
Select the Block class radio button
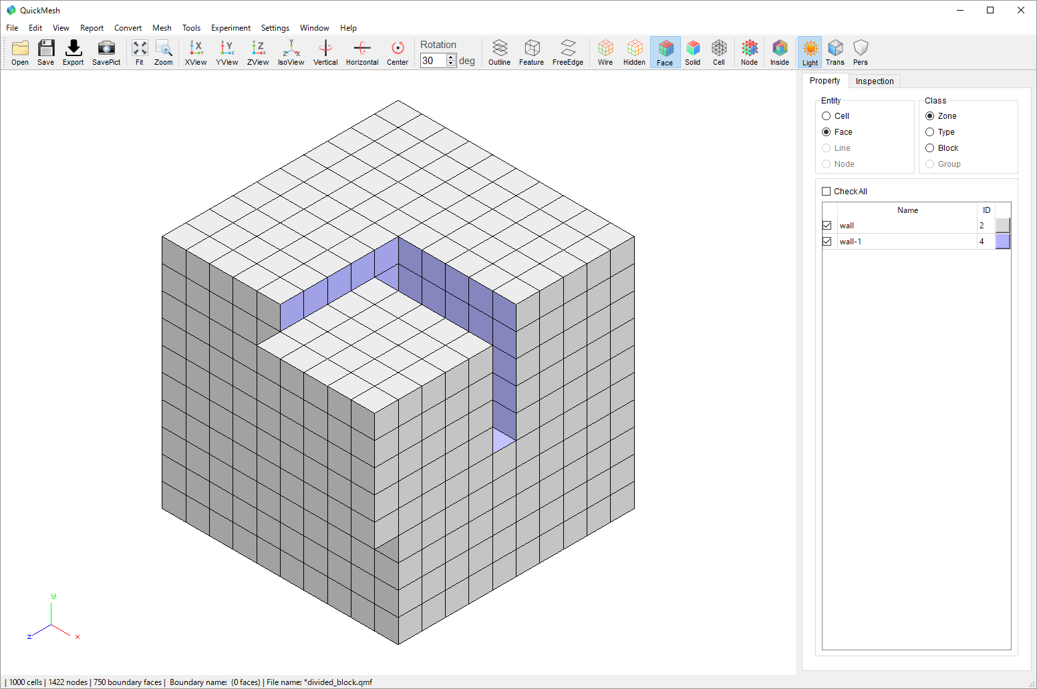pyautogui.click(x=930, y=148)
